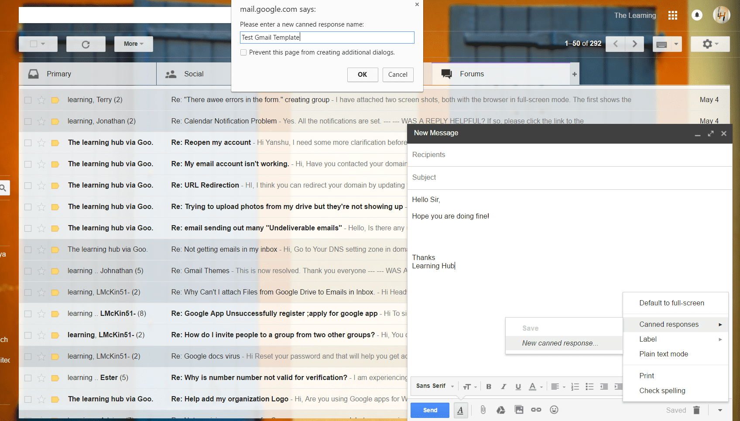Choose Check spelling
740x421 pixels.
point(675,391)
